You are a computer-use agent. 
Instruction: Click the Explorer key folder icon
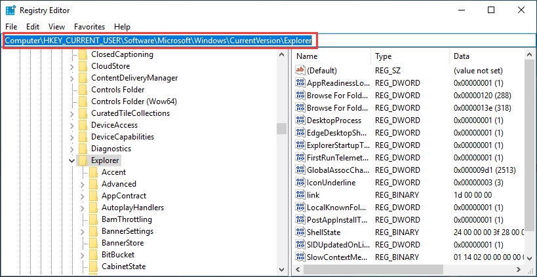point(83,160)
